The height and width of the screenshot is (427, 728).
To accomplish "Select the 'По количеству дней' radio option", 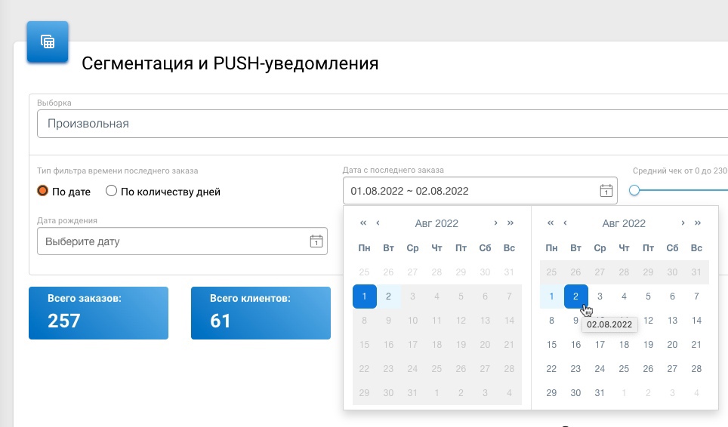I will tap(112, 191).
